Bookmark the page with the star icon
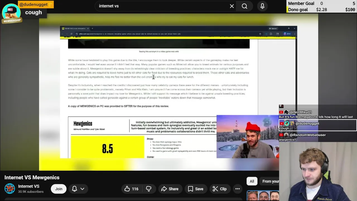This screenshot has width=357, height=201. tap(260, 34)
